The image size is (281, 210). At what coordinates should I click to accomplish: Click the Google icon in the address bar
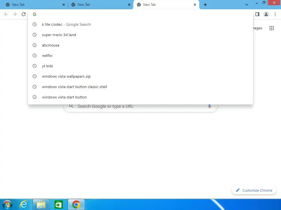[35, 14]
